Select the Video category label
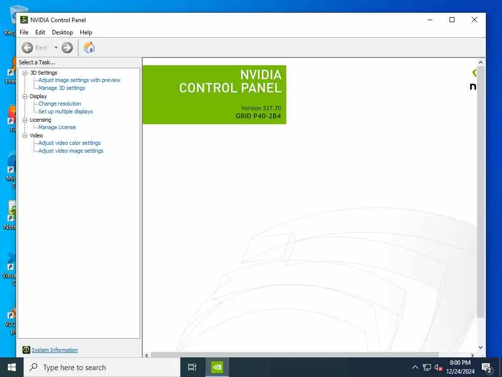 click(36, 135)
